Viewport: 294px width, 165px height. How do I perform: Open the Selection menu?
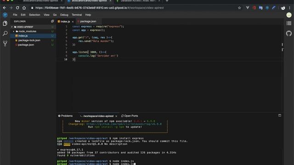tap(34, 15)
